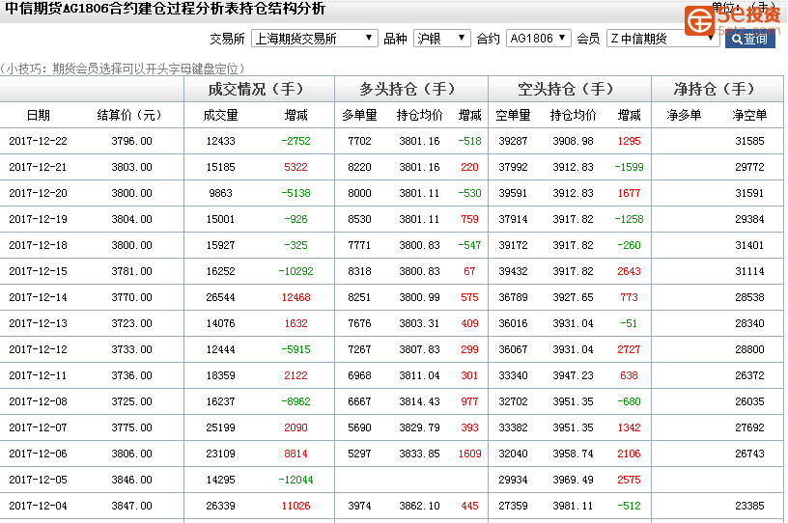Select date cell 2017-12-12
Screen dimensions: 788x523
(x=38, y=349)
